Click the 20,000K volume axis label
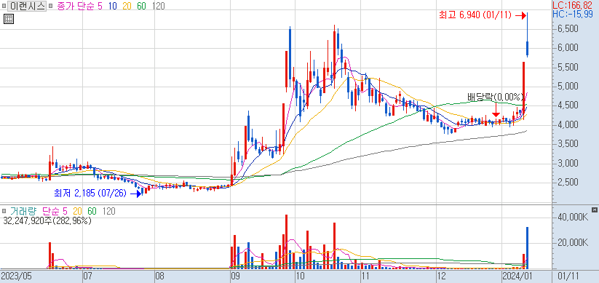The height and width of the screenshot is (283, 599). [x=572, y=243]
